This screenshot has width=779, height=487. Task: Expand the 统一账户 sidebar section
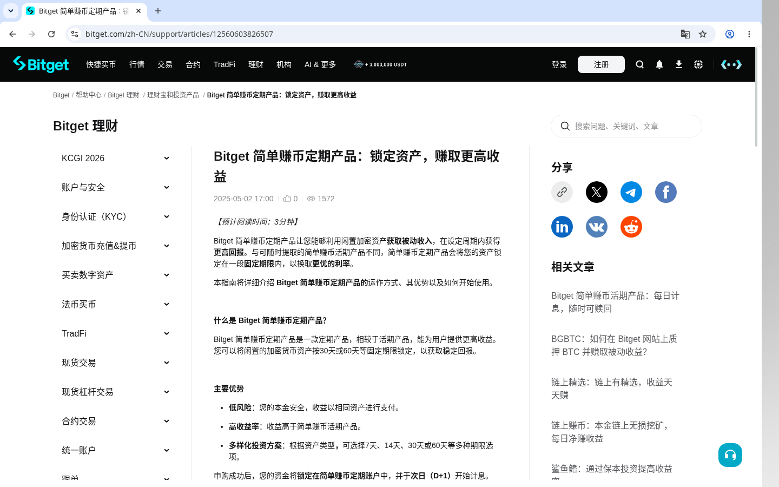pos(116,450)
